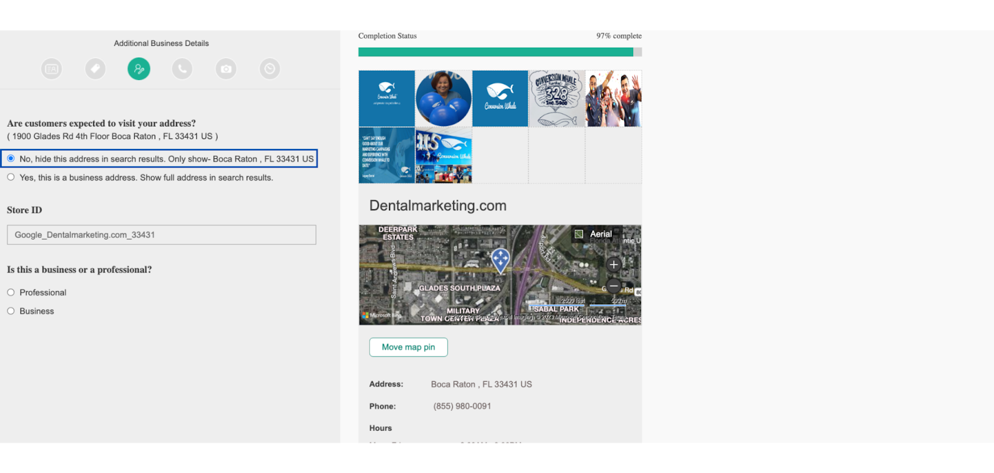This screenshot has height=473, width=994.
Task: Click 'Is this a business or a professional?' question
Action: 80,269
